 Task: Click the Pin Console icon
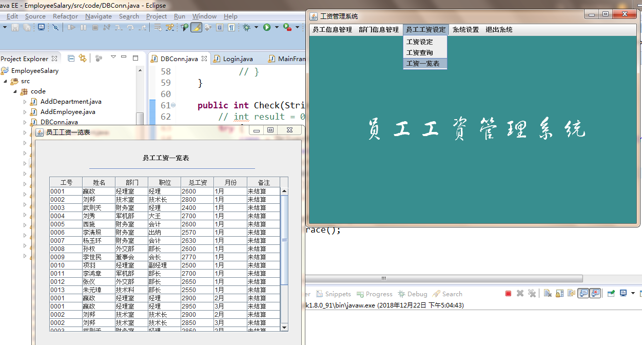point(611,294)
